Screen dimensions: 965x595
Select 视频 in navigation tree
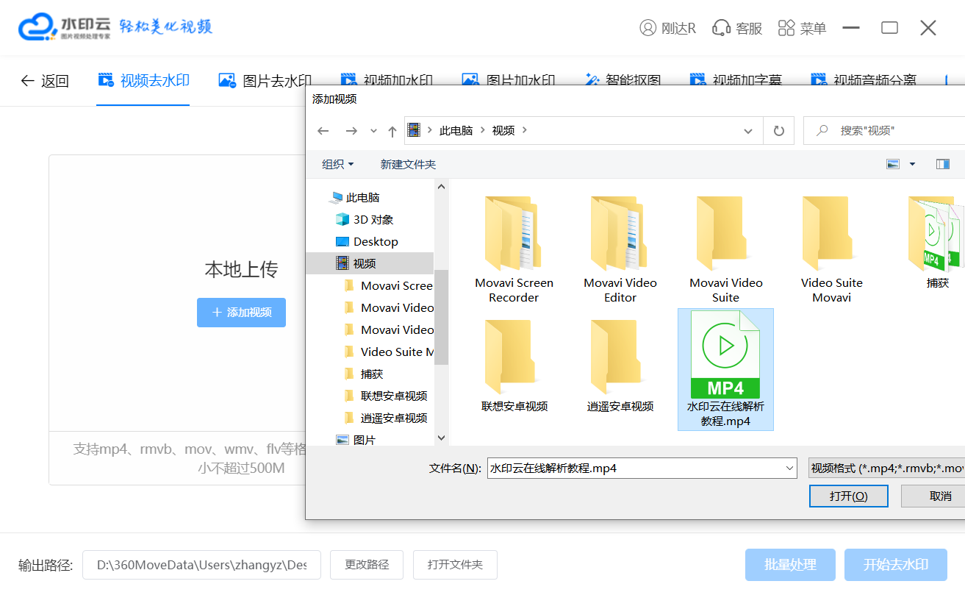[x=370, y=263]
